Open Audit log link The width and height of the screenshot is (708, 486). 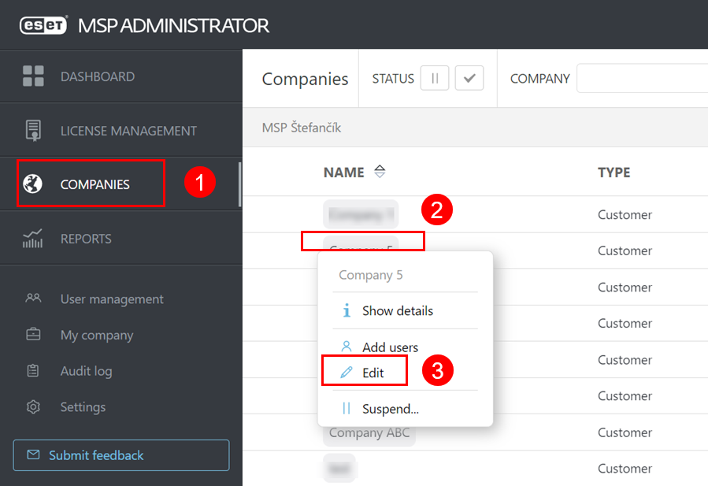[87, 371]
